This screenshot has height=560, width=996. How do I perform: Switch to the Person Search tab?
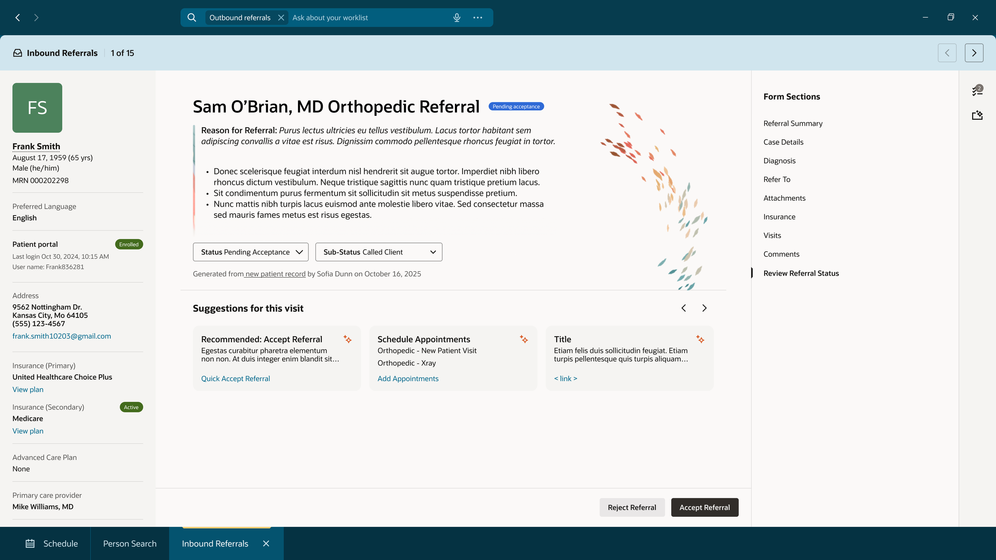(129, 543)
